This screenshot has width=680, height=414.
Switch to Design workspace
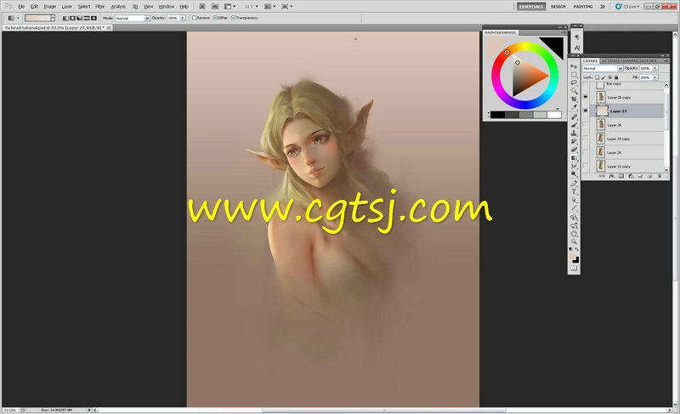coord(558,7)
